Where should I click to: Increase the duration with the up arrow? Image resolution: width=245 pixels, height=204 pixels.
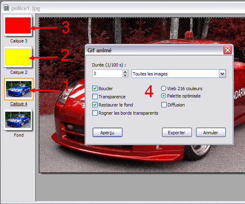coord(125,72)
